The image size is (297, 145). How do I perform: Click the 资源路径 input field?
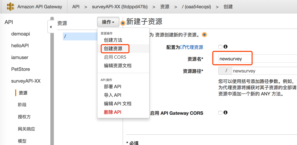click(x=264, y=71)
